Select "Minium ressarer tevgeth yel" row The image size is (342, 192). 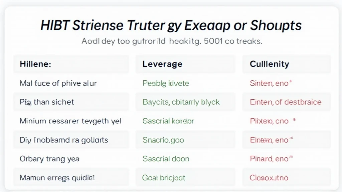[x=71, y=121]
